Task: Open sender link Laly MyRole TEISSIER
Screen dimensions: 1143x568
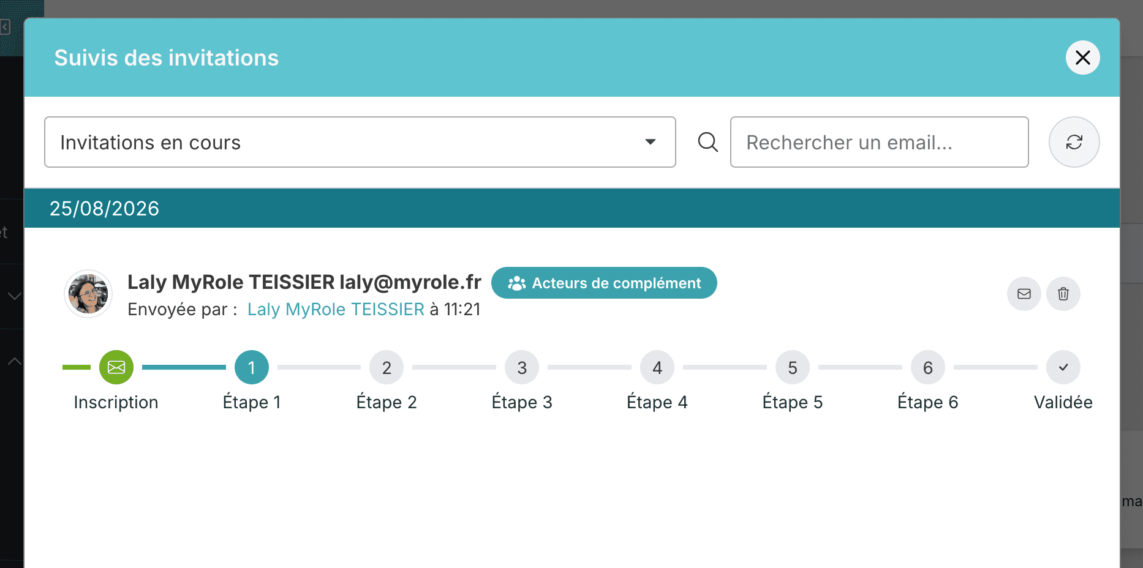Action: (x=336, y=310)
